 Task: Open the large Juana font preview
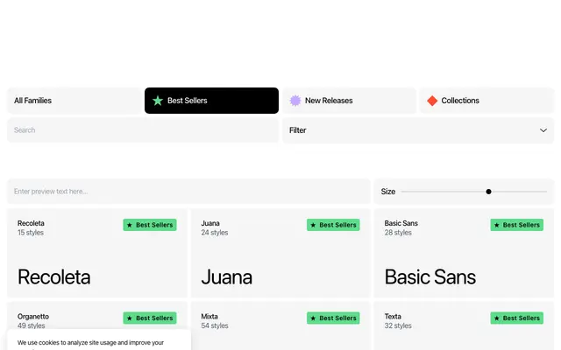[x=227, y=277]
